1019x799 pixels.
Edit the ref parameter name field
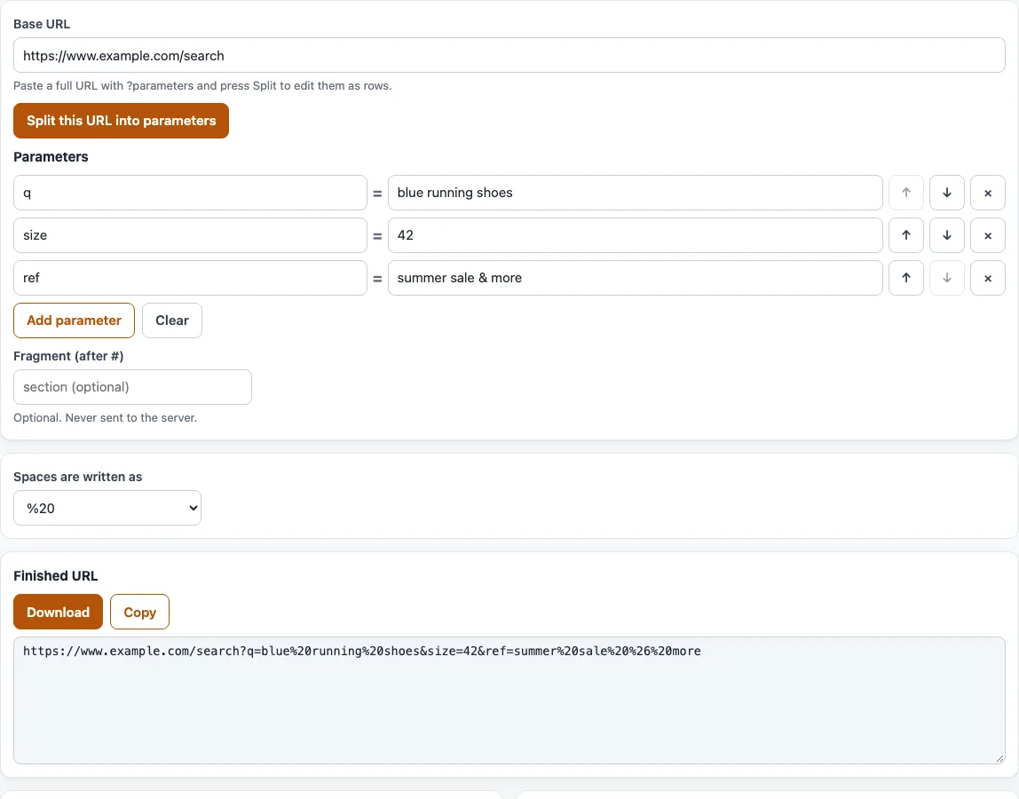tap(191, 278)
